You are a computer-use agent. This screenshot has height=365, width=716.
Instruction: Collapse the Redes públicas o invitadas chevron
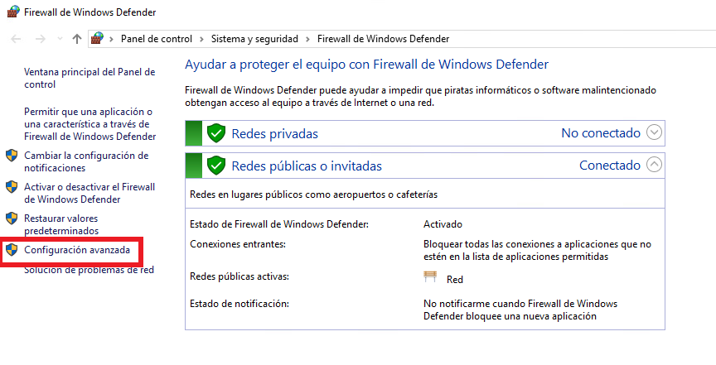(x=655, y=165)
